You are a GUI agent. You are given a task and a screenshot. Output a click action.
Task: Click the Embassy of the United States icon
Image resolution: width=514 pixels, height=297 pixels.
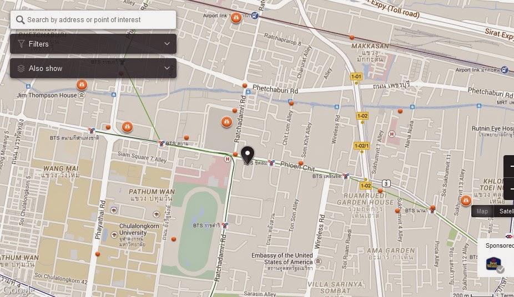318,261
